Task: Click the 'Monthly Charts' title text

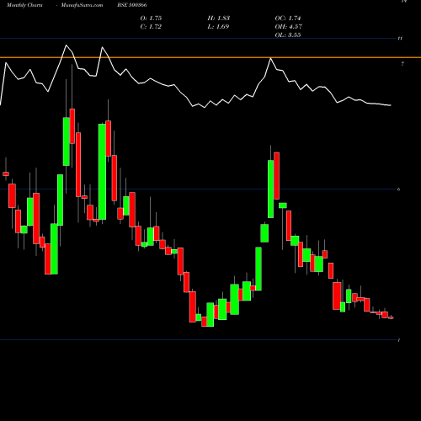Action: 24,5
